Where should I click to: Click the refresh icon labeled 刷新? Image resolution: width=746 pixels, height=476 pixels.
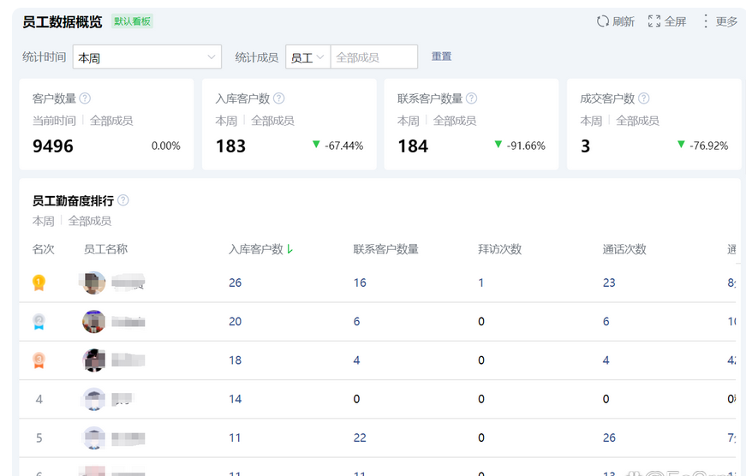tap(603, 21)
